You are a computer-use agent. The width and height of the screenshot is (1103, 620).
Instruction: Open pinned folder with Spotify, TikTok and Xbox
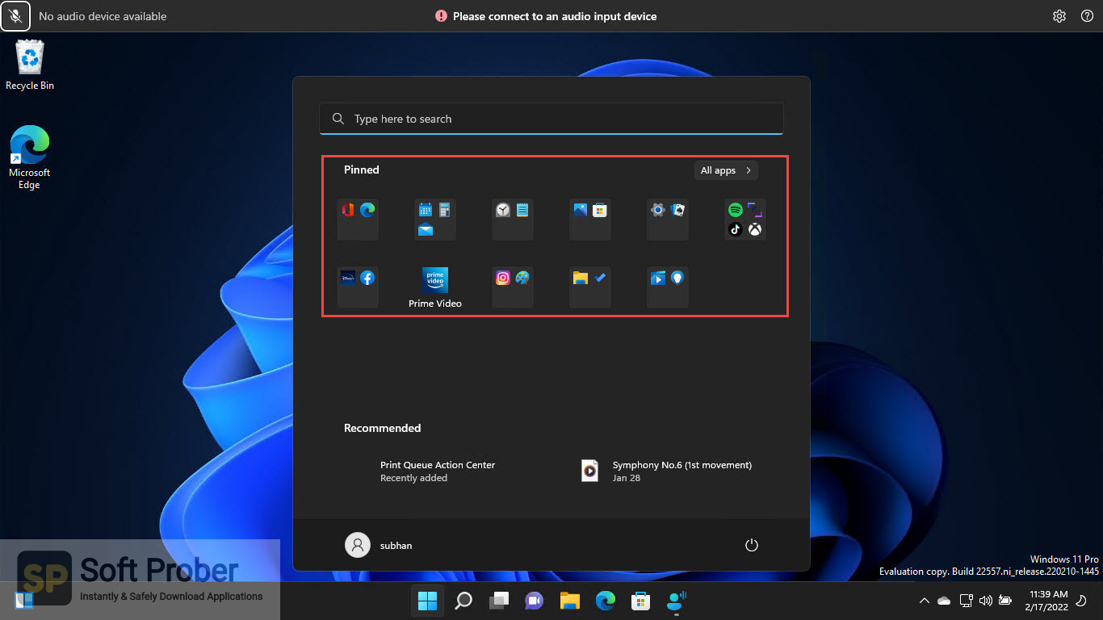[745, 220]
